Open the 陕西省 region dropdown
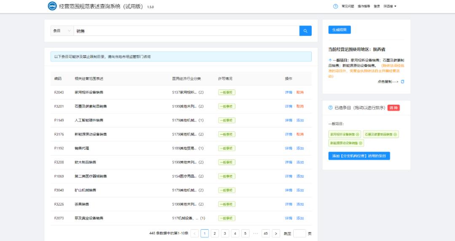The width and height of the screenshot is (455, 241). pos(390,6)
